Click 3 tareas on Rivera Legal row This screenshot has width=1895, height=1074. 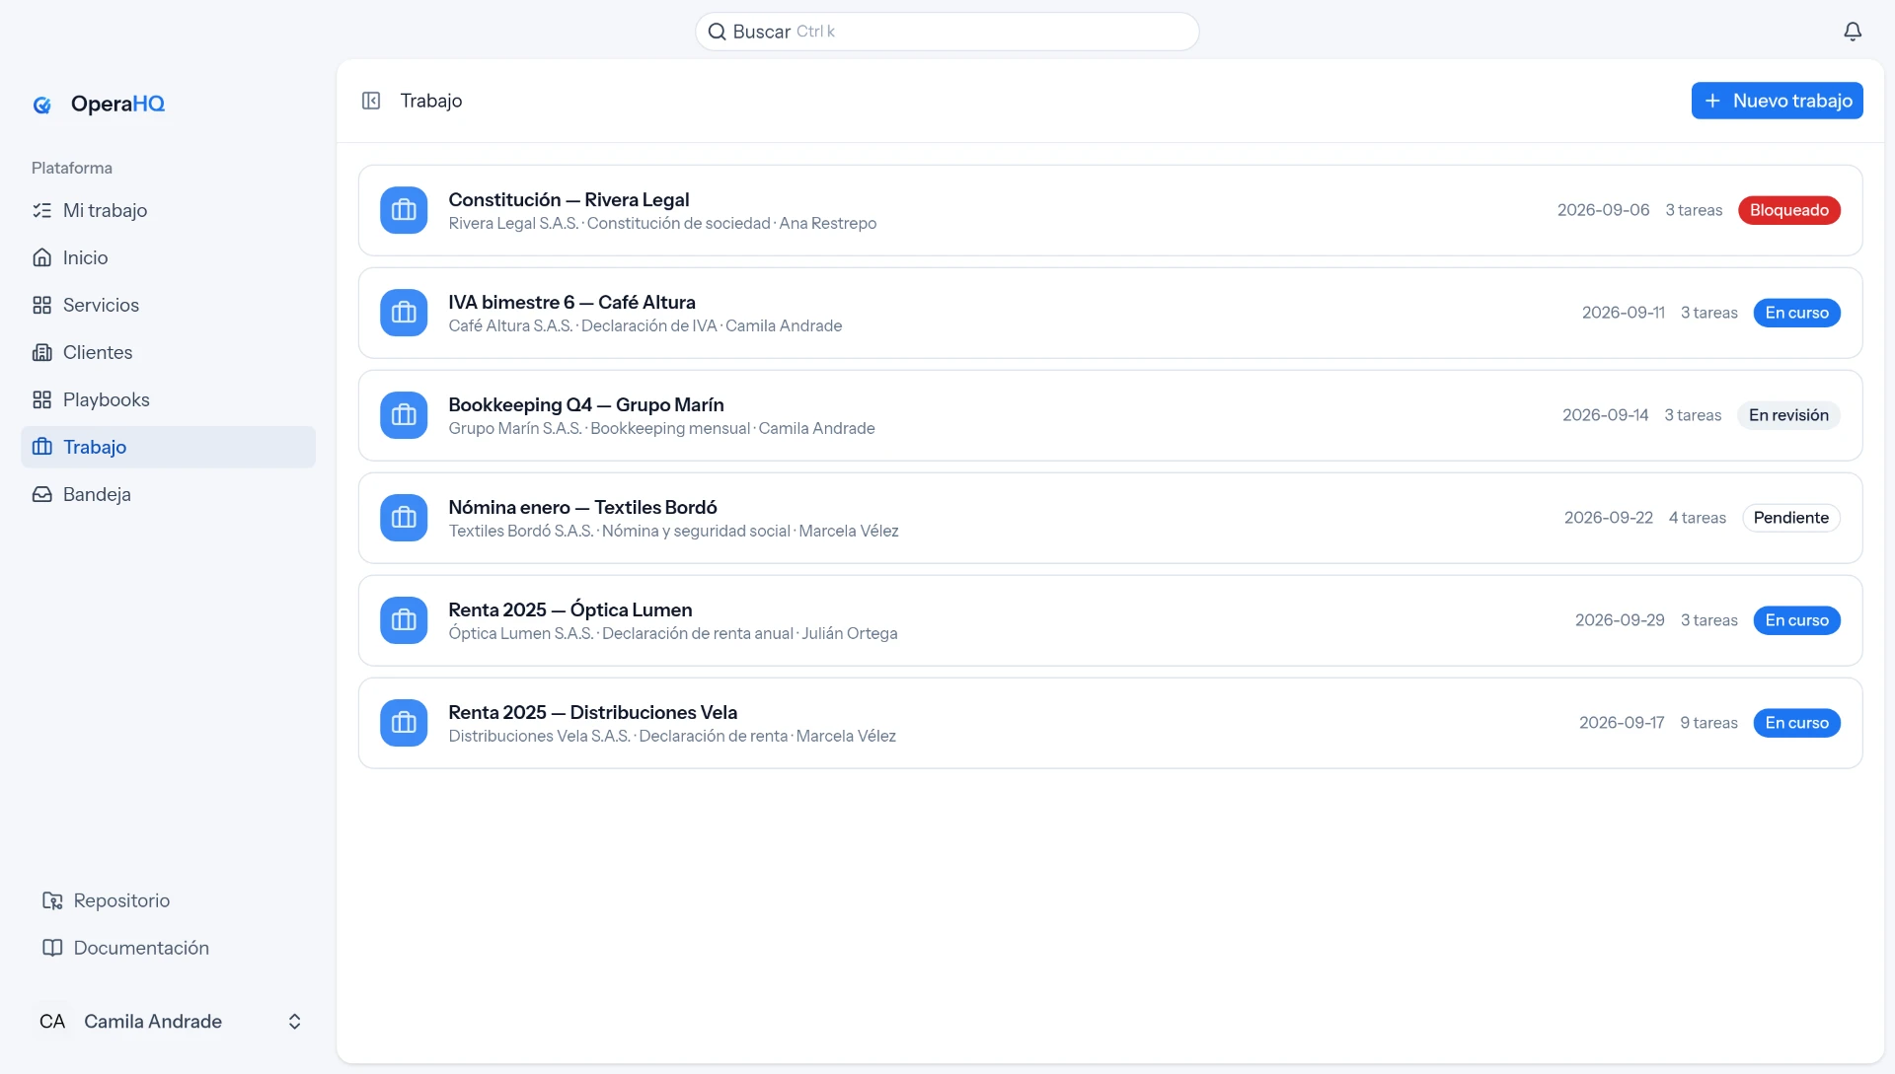(1694, 210)
